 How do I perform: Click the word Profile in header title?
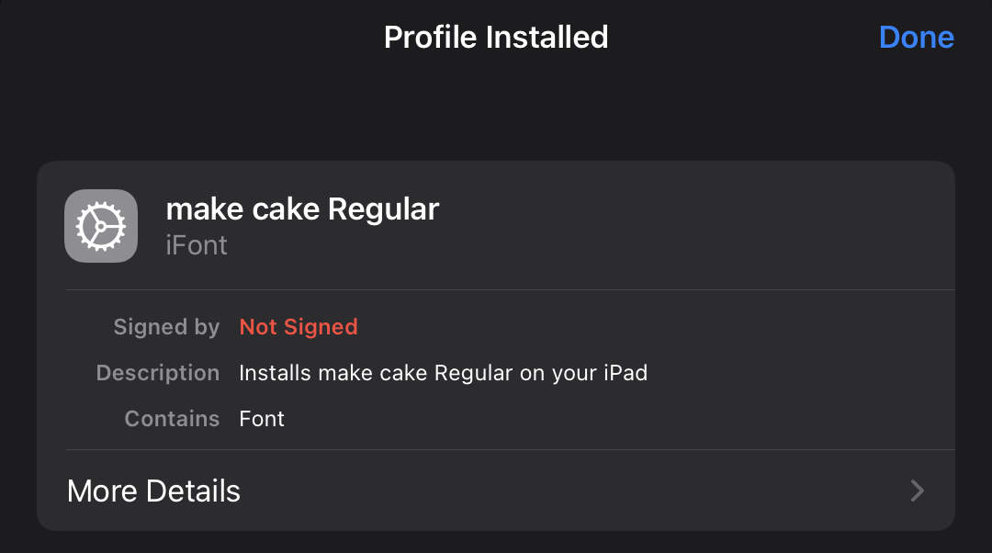431,38
